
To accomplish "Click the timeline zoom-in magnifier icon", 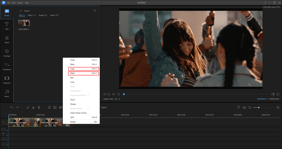I will (x=278, y=108).
